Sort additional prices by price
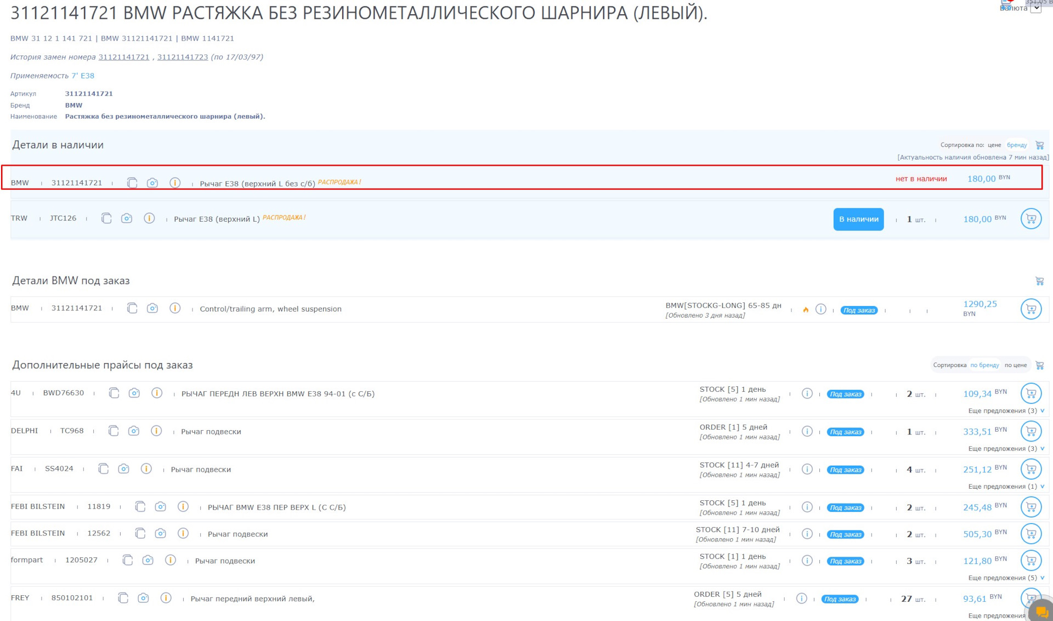The width and height of the screenshot is (1053, 621). [x=1015, y=365]
